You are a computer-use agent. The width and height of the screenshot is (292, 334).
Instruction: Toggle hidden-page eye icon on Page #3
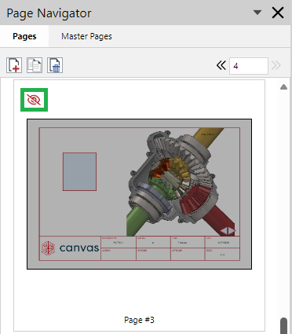point(34,100)
